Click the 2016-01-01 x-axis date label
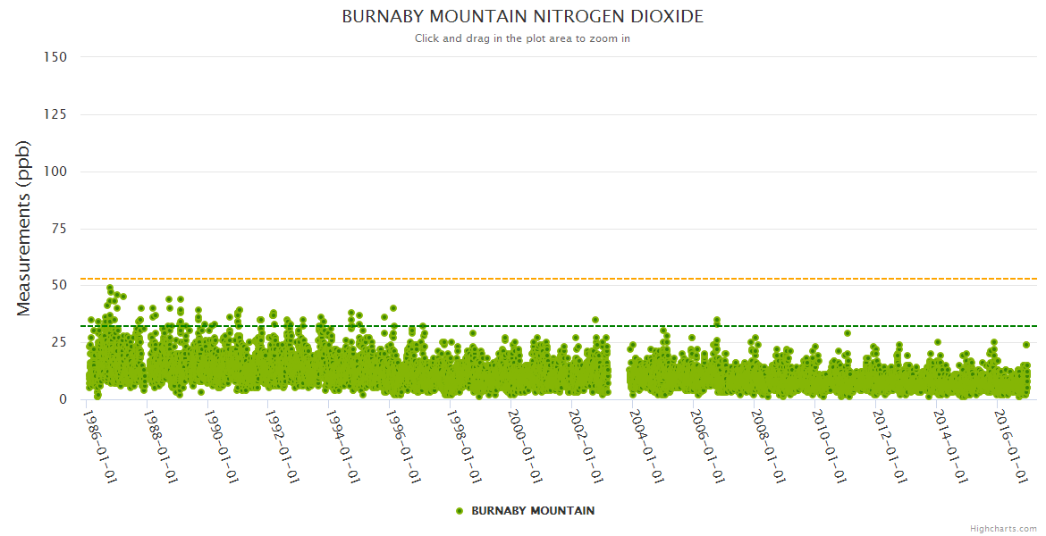1046x536 pixels. [1012, 445]
